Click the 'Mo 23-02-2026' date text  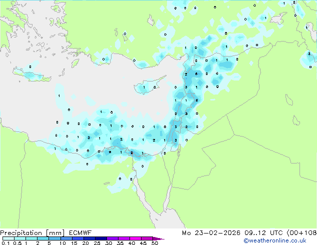tap(211, 233)
